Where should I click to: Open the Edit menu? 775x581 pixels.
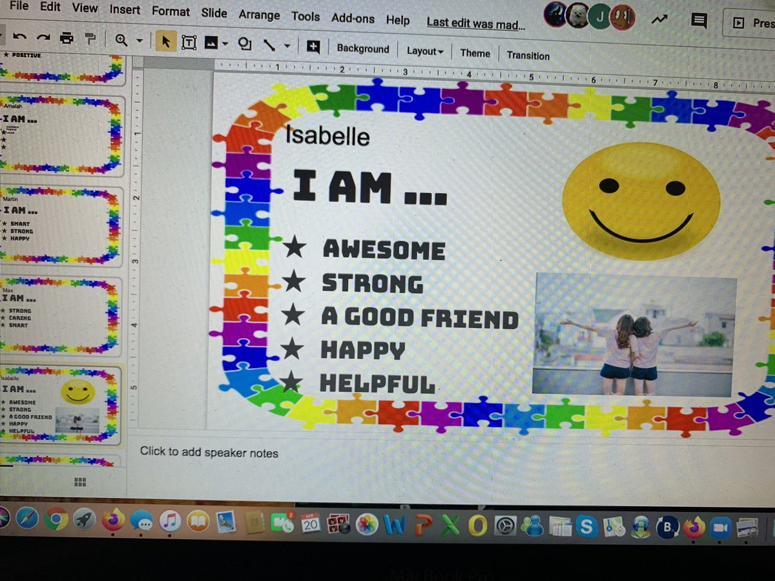click(50, 7)
